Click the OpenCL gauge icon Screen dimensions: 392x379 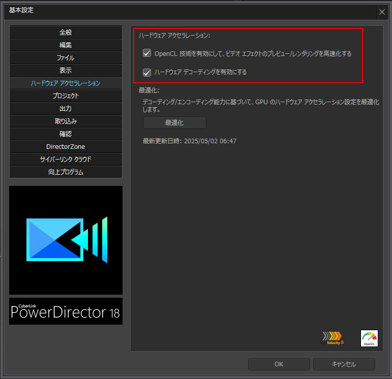(x=369, y=338)
